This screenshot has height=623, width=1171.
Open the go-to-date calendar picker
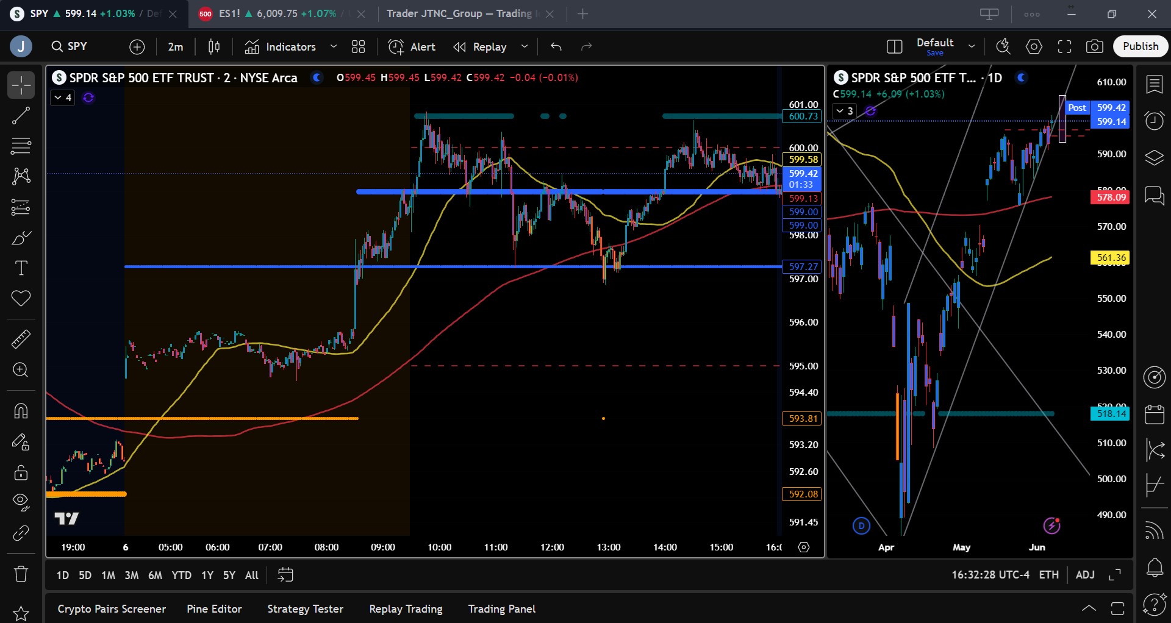coord(285,575)
